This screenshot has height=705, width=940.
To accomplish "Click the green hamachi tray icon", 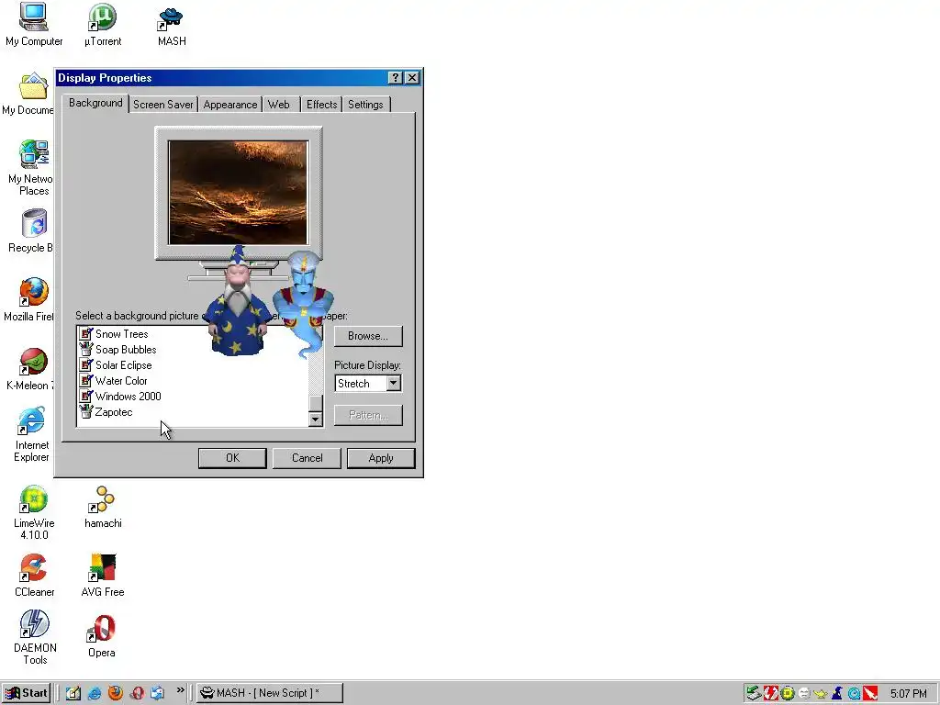I will pos(787,694).
